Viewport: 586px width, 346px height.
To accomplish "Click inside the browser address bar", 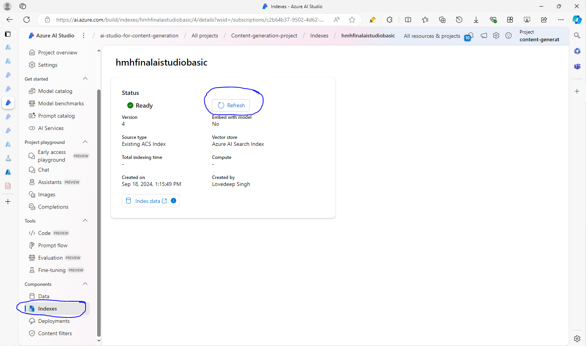I will [193, 20].
